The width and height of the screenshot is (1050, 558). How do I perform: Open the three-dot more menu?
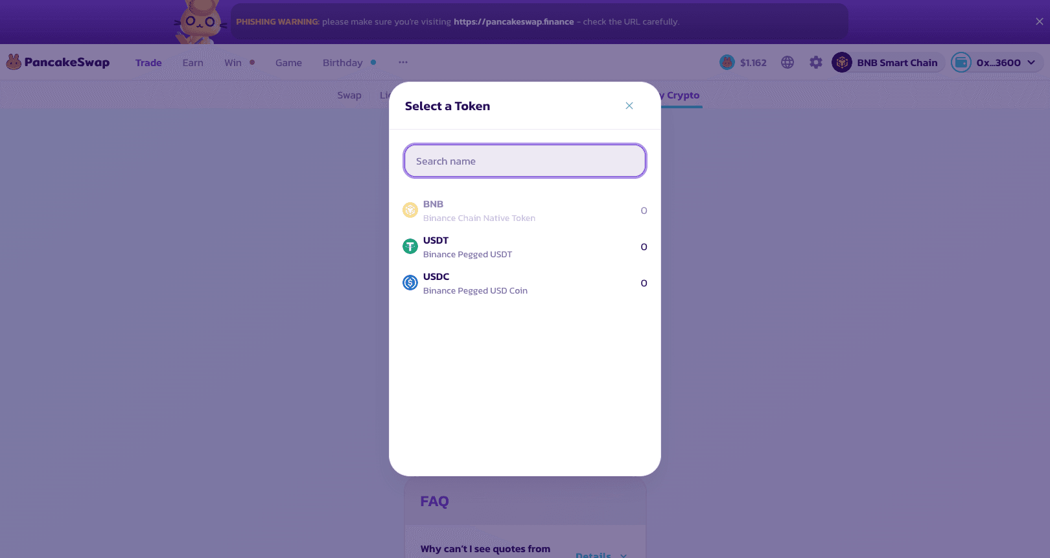click(x=403, y=62)
